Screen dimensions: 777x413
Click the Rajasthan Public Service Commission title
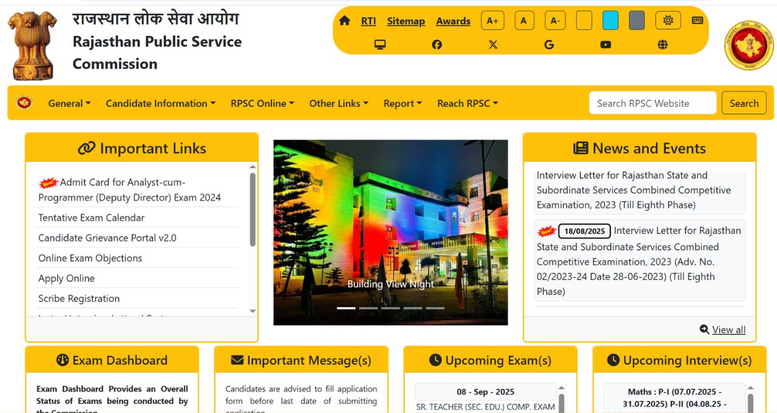coord(157,52)
